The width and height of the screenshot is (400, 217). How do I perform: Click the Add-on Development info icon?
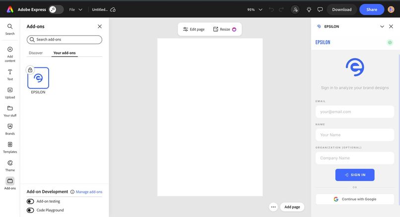[72, 192]
